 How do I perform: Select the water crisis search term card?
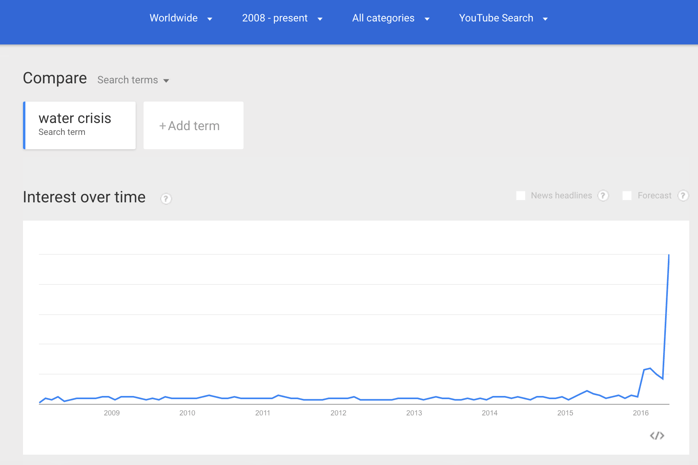pyautogui.click(x=79, y=125)
